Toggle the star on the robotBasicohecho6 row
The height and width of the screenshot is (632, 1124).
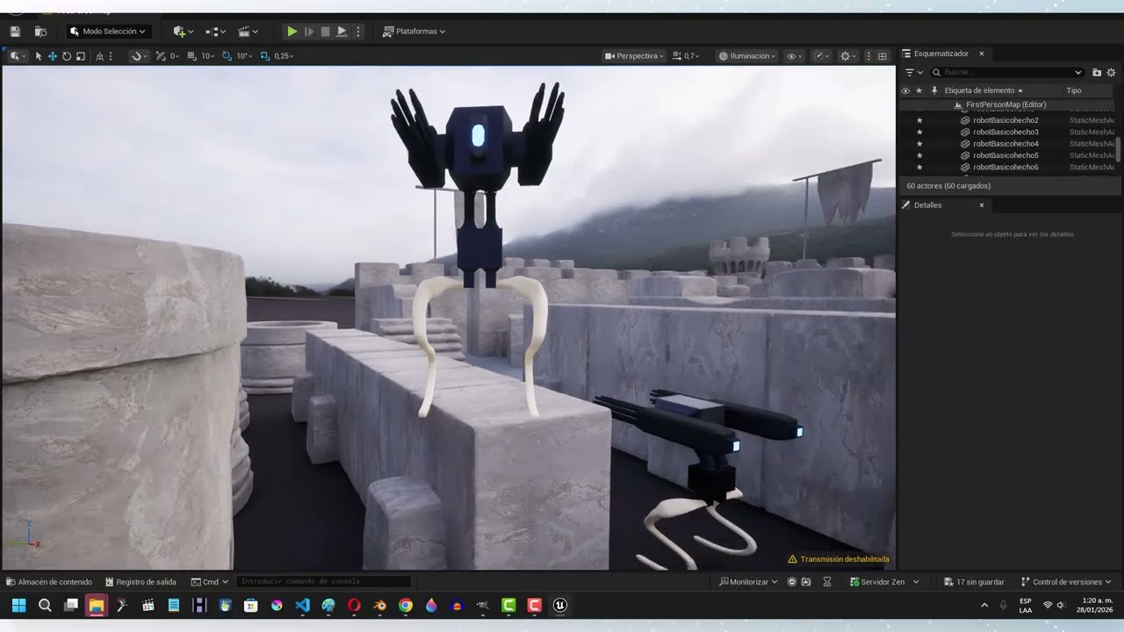click(919, 168)
